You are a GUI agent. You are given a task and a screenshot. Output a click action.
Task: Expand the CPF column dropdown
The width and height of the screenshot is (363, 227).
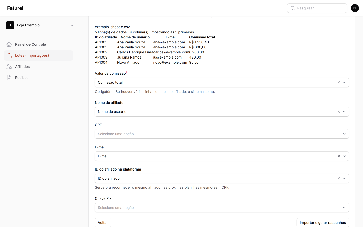222,134
